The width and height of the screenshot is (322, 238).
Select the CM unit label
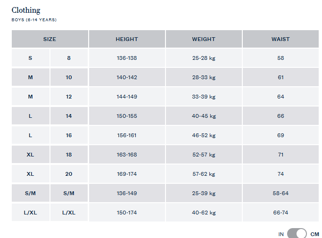click(314, 234)
